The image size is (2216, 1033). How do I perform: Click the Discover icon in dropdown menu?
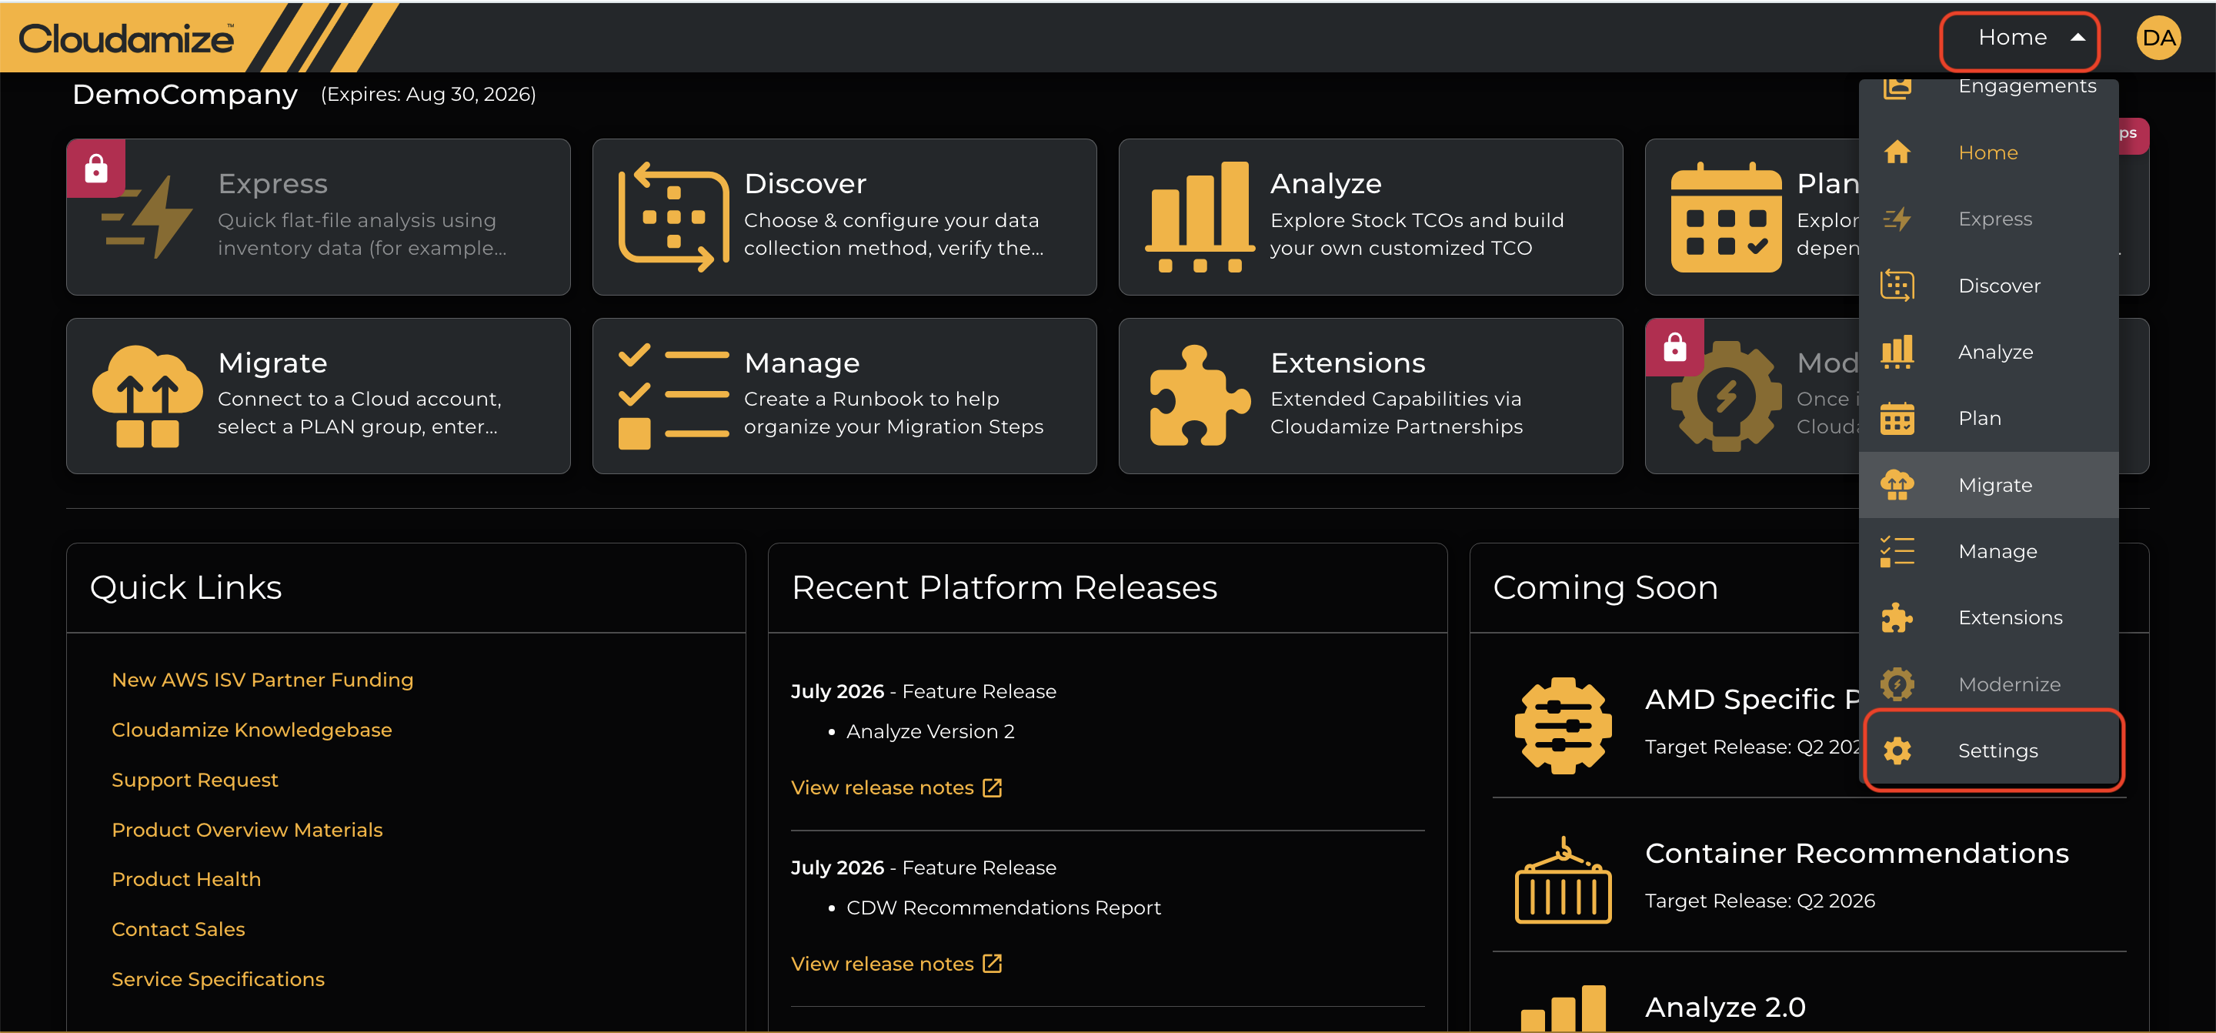(x=1897, y=285)
